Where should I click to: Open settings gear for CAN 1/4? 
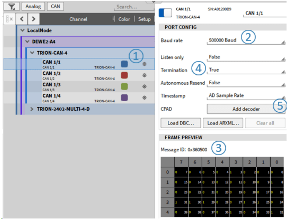click(x=145, y=98)
